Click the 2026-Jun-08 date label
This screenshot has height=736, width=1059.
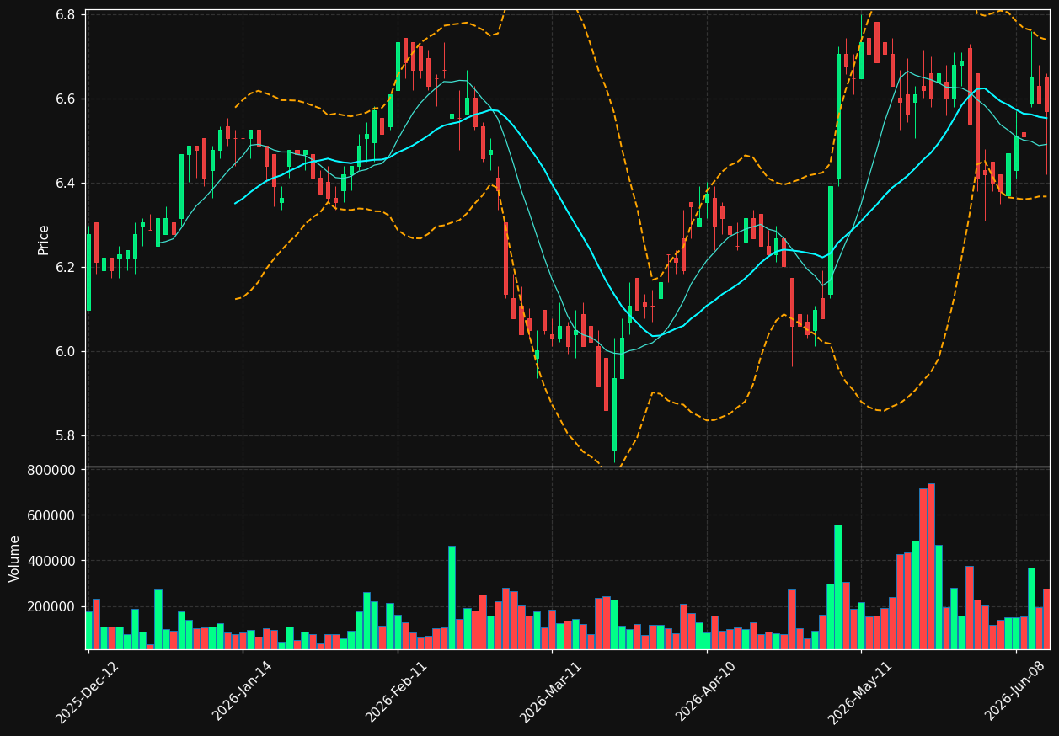1015,691
